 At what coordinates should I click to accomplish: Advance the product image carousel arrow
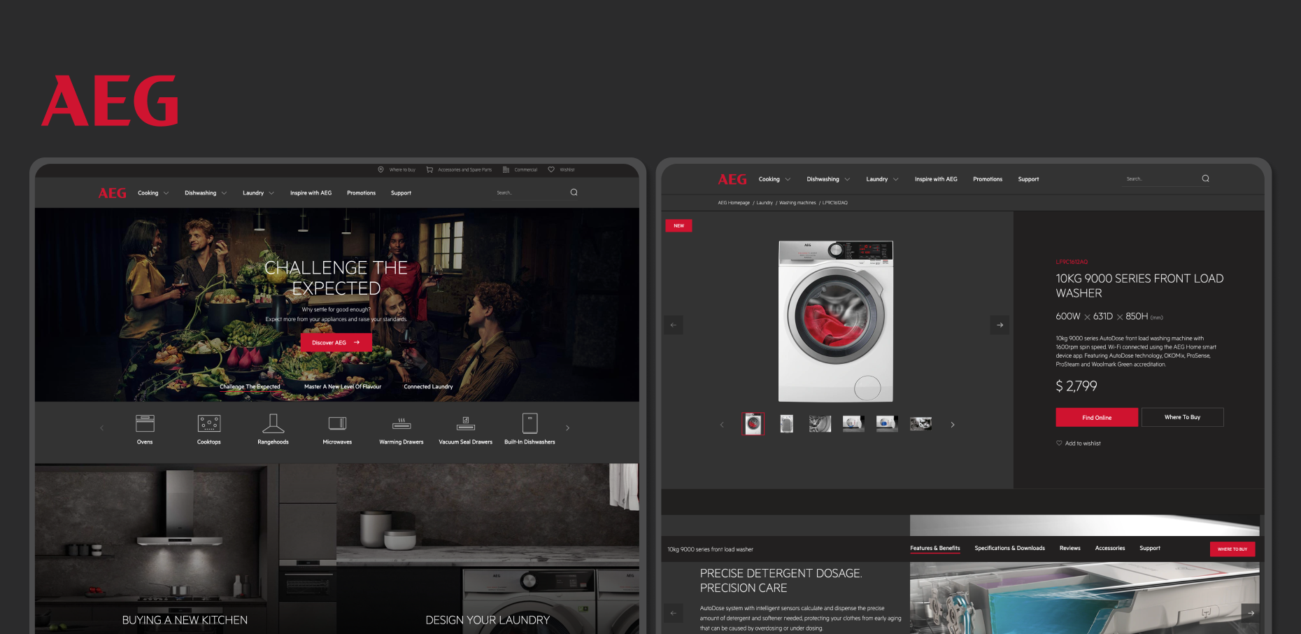(x=1000, y=325)
